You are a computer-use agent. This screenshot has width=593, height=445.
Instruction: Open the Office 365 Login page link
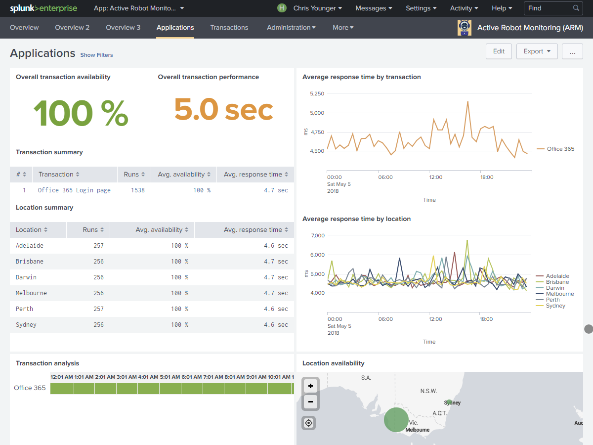(x=74, y=190)
